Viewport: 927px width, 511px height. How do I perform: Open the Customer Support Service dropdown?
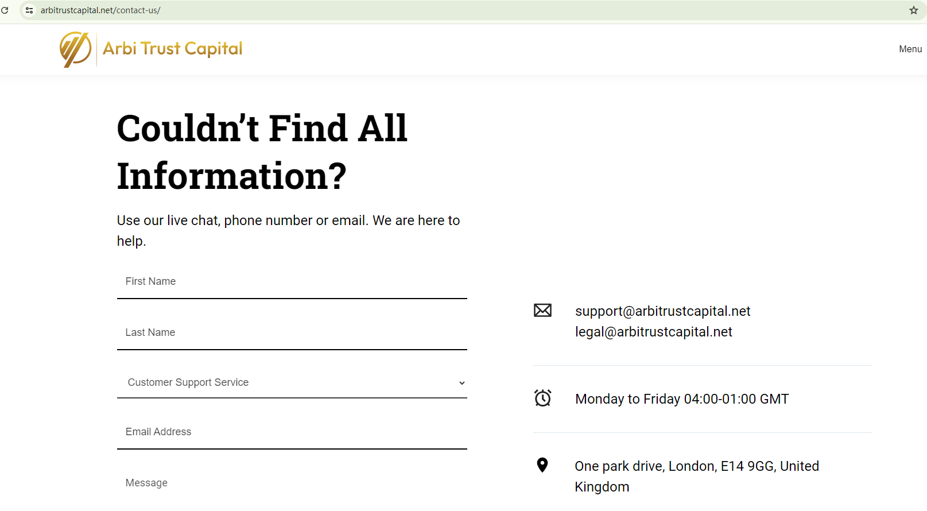coord(292,382)
